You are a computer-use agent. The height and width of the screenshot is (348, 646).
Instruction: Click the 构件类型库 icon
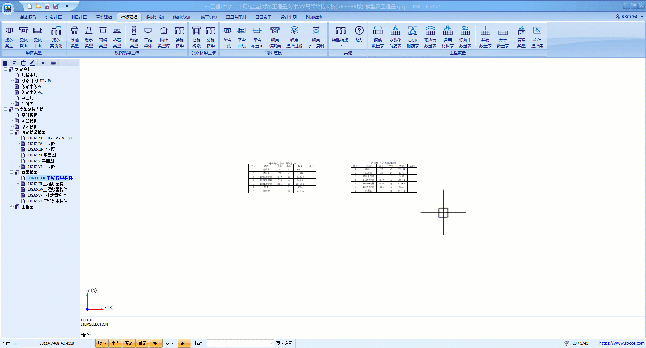[164, 36]
